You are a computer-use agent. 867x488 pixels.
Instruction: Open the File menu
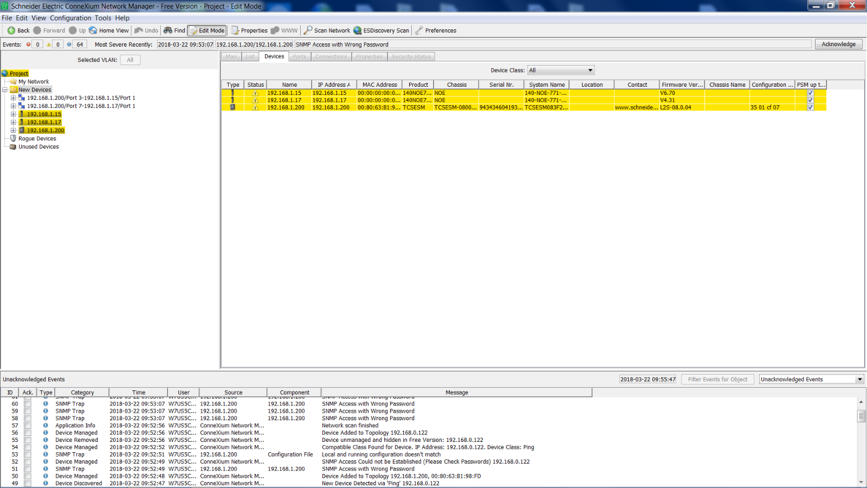[x=7, y=18]
